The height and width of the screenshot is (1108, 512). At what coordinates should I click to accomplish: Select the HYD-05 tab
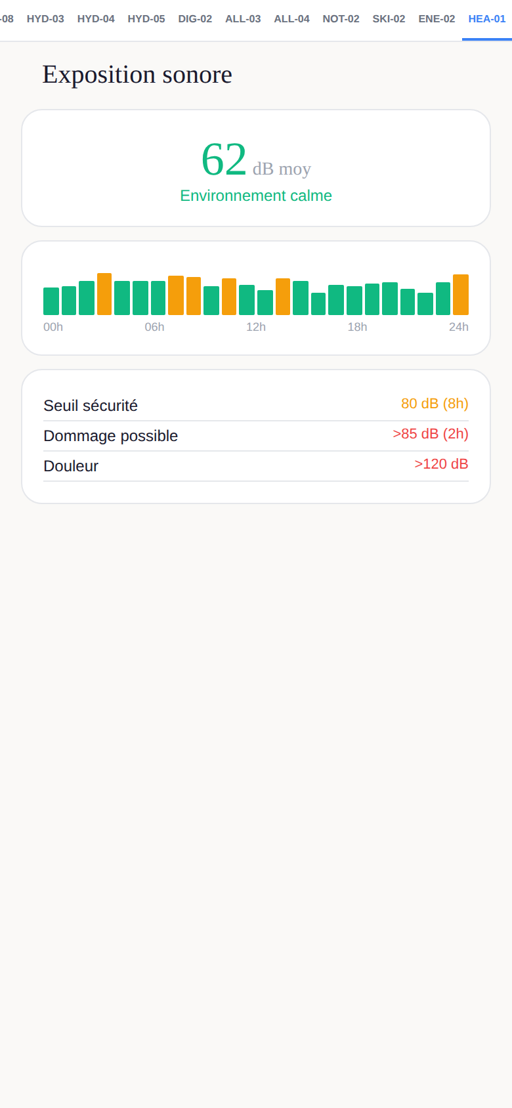pyautogui.click(x=146, y=19)
